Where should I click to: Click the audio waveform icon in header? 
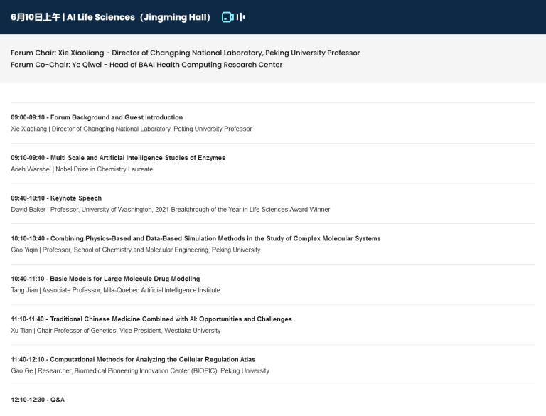coord(241,17)
